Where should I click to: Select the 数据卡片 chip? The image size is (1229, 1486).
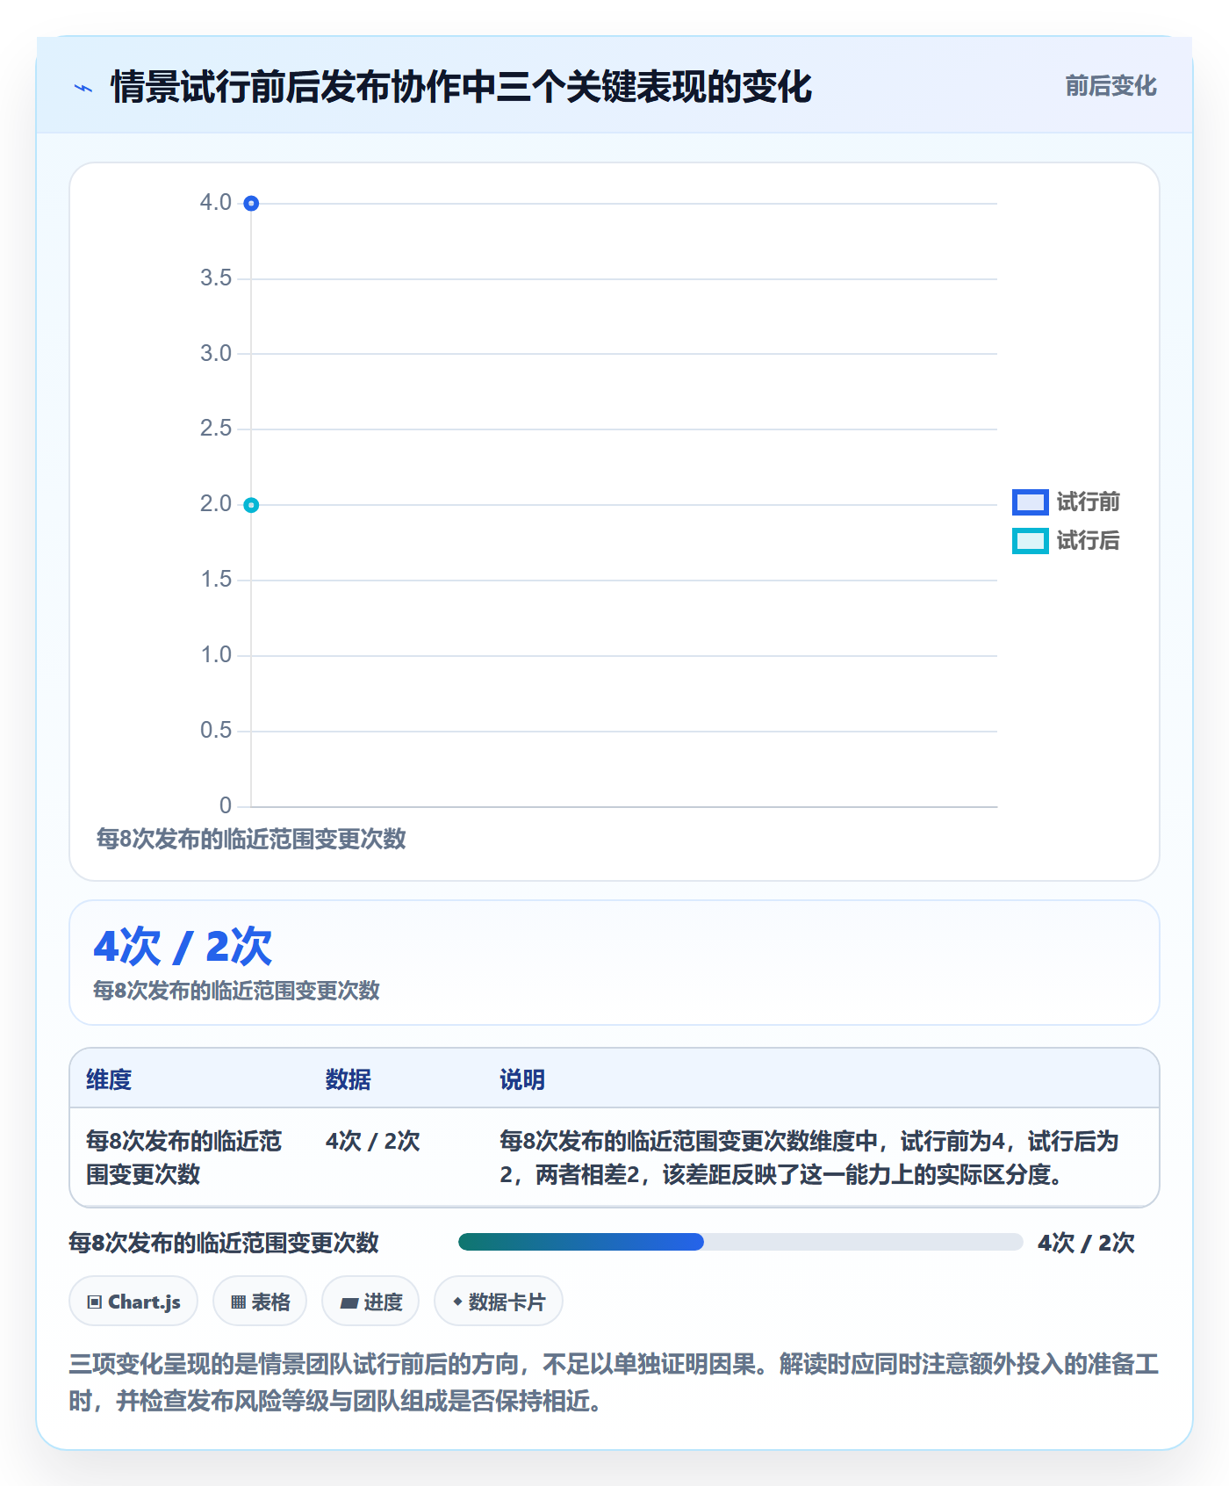(x=499, y=1302)
